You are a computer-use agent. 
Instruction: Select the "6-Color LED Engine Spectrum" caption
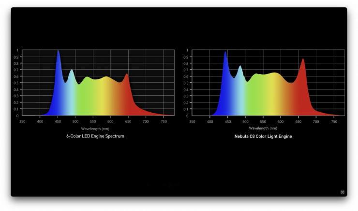point(95,136)
